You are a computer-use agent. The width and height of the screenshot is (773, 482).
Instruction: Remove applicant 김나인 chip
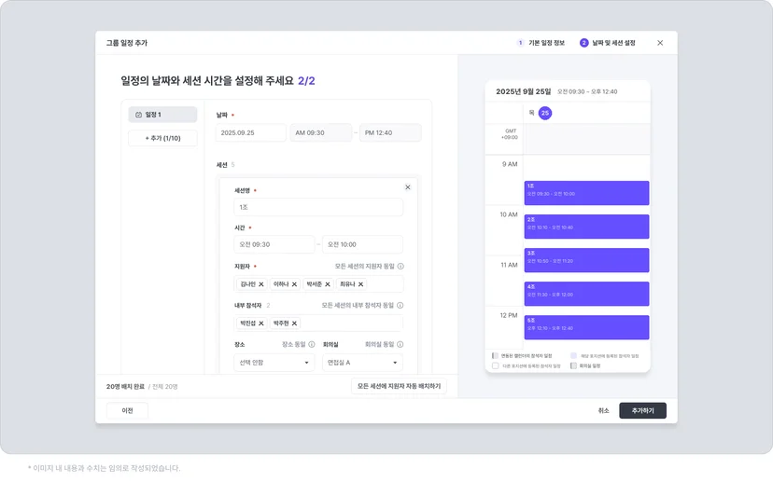261,284
